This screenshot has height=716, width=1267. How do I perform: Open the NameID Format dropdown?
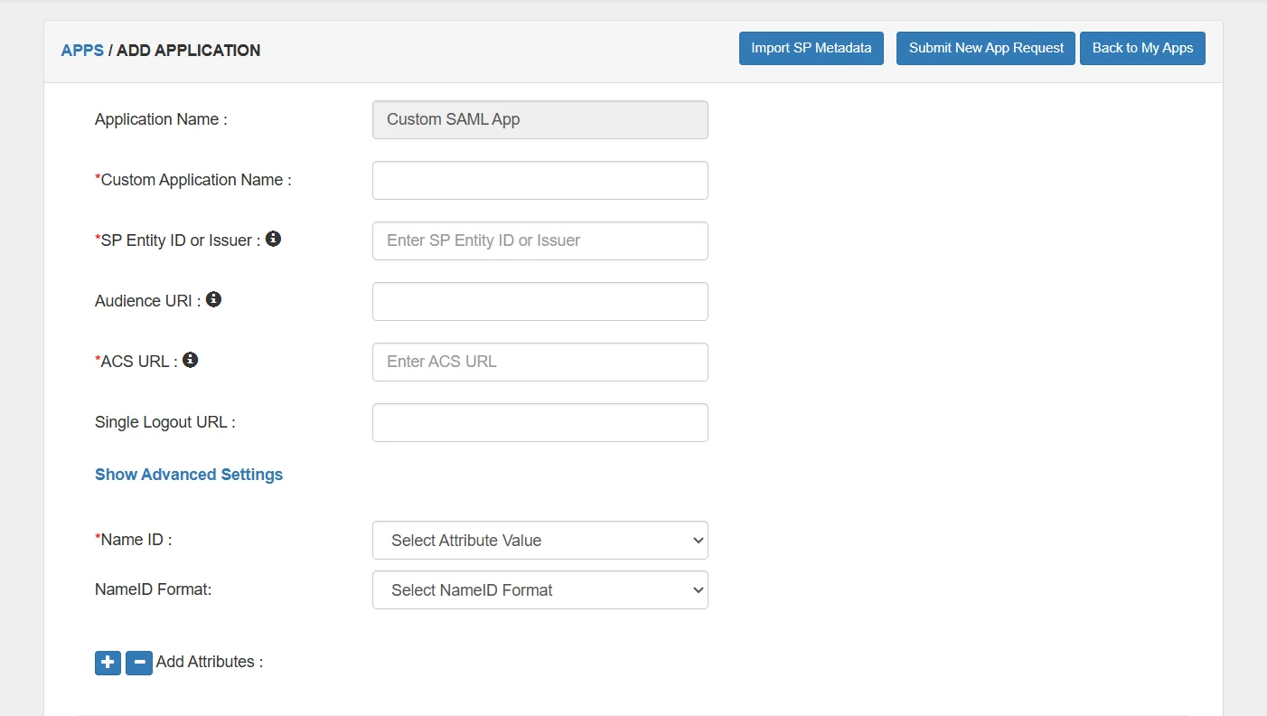point(540,590)
